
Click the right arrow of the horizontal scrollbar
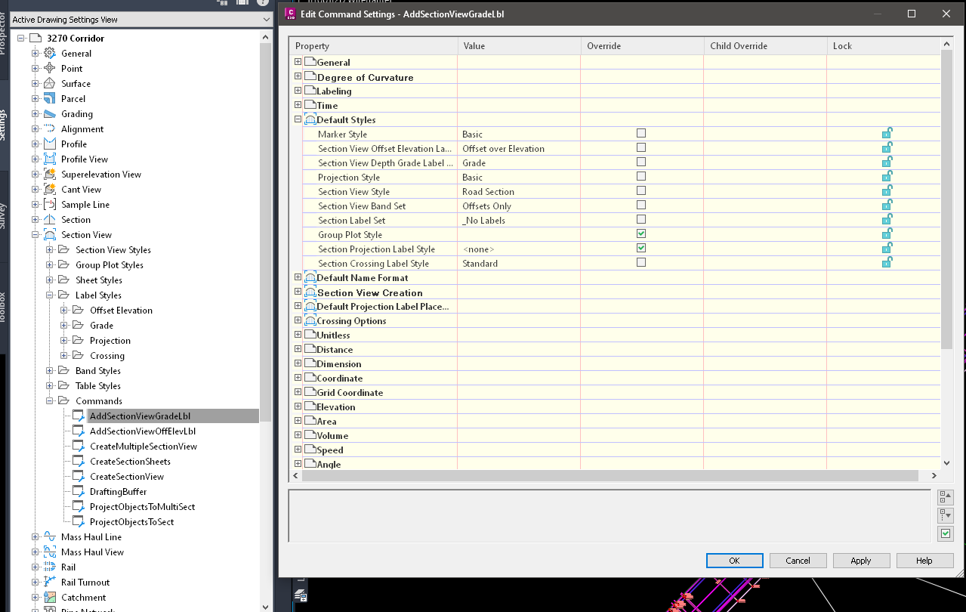pos(934,476)
